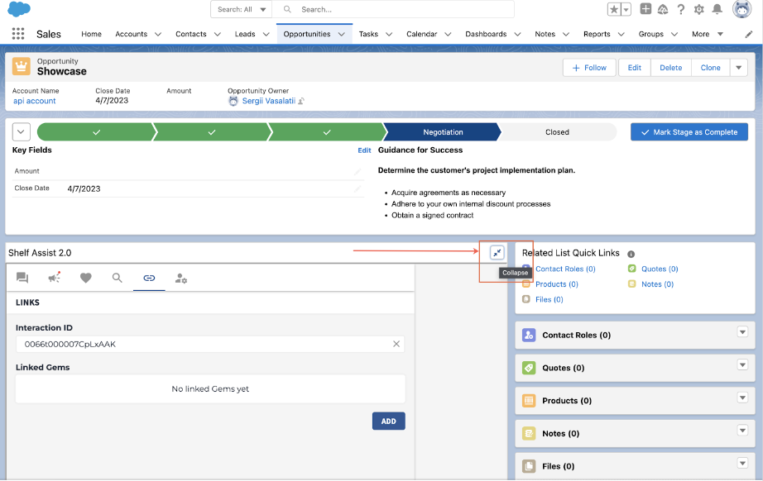Click the Quotes card icon

point(529,368)
